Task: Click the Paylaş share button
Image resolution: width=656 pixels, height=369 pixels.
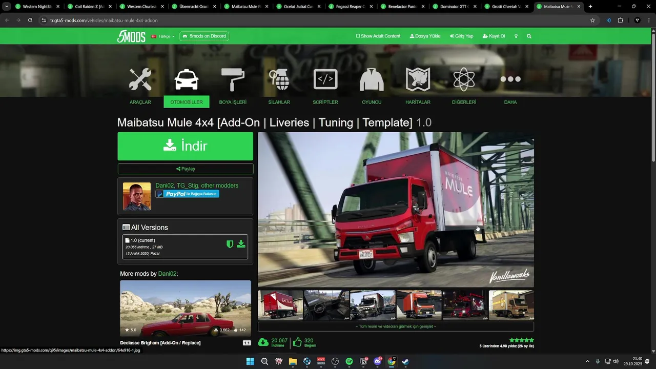Action: click(x=185, y=169)
